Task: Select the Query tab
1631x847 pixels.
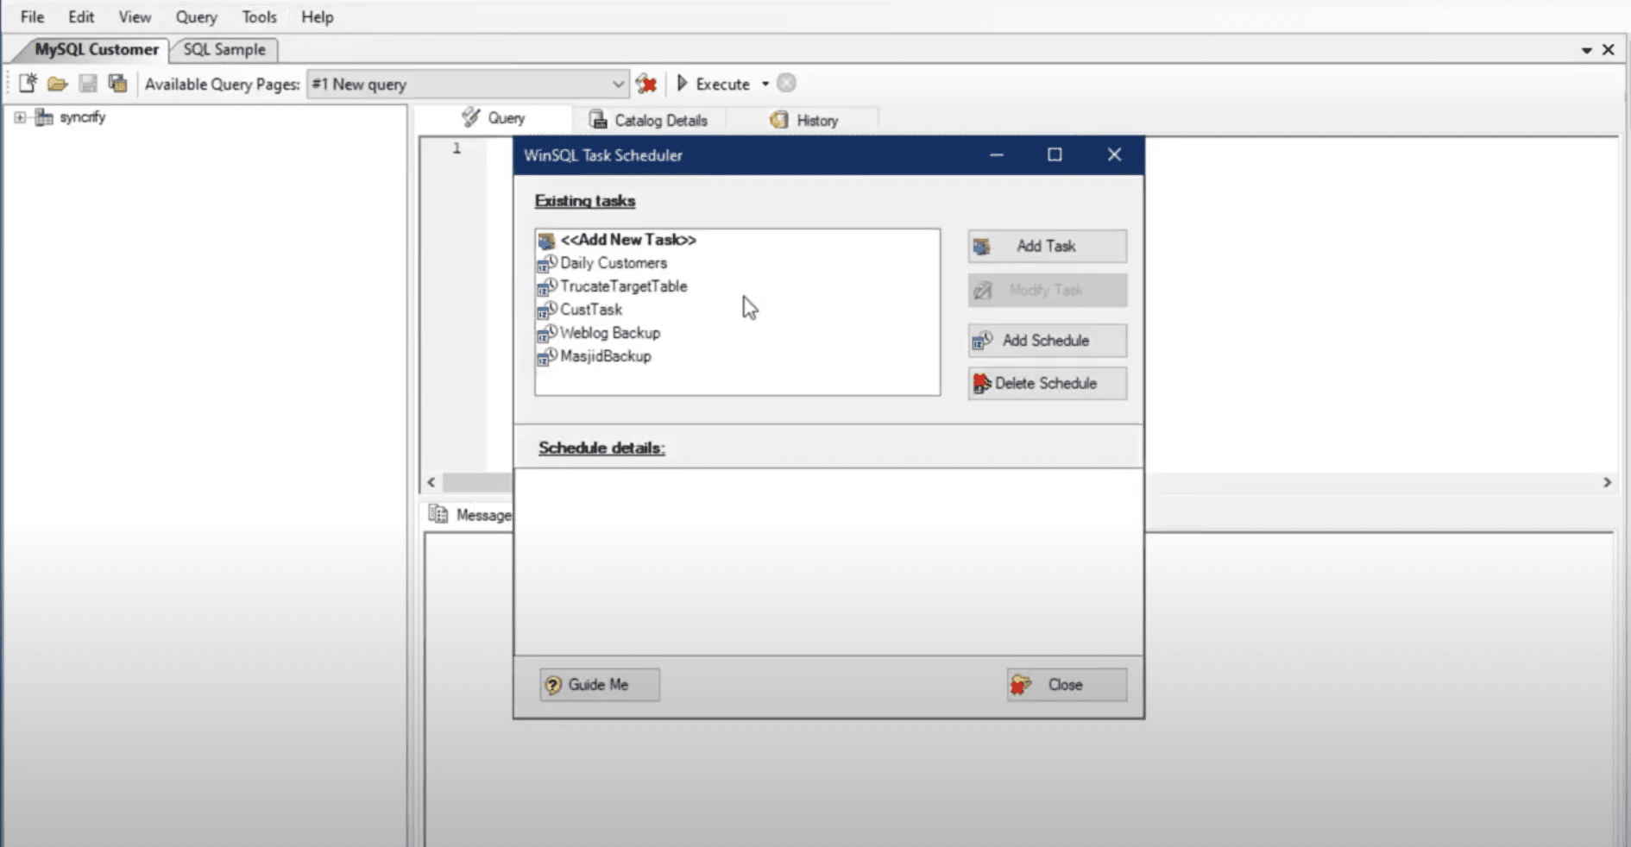Action: click(494, 118)
